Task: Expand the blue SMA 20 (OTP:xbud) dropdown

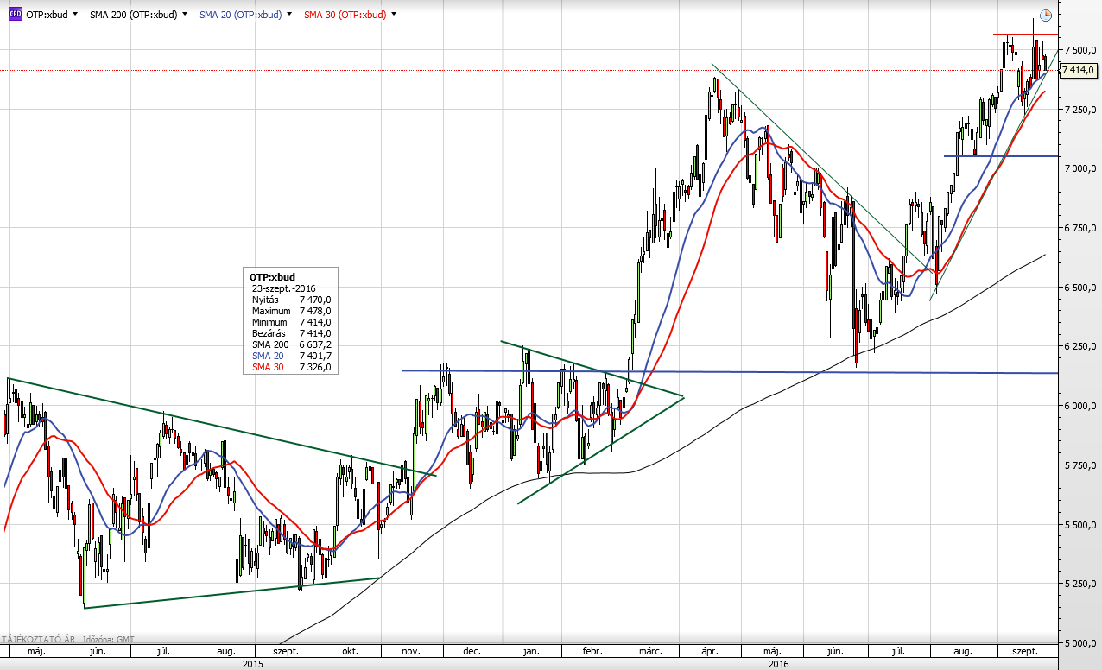Action: click(288, 15)
